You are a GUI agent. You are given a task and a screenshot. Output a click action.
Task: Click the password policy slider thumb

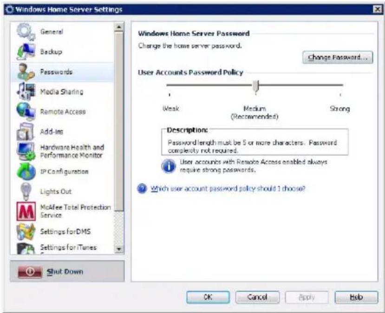[x=255, y=87]
